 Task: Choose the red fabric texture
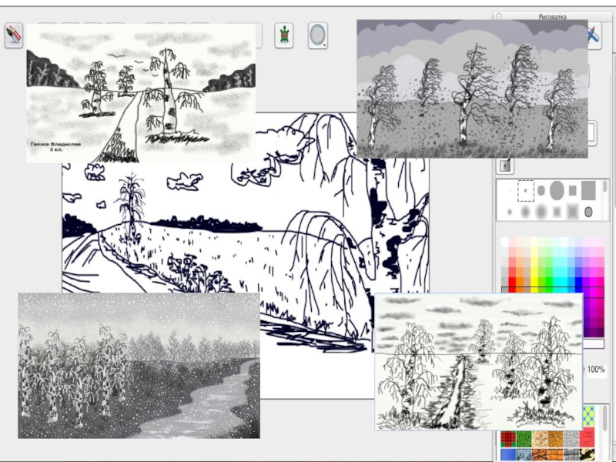point(587,438)
